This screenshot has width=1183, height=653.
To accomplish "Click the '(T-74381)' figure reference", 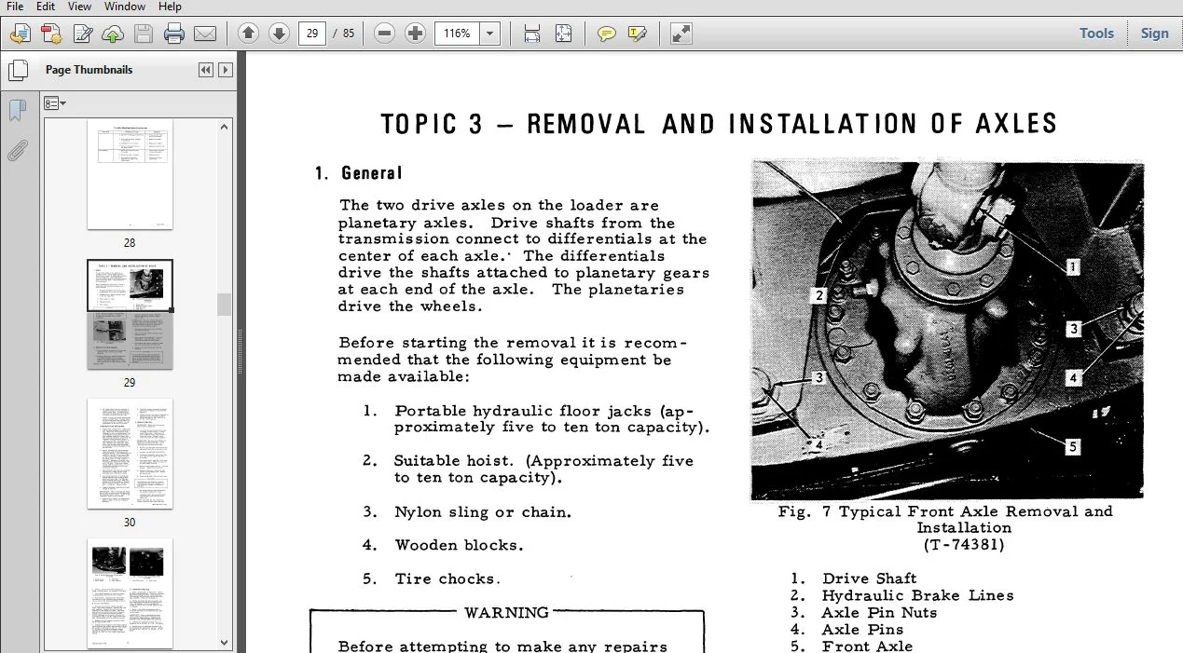I will tap(964, 545).
